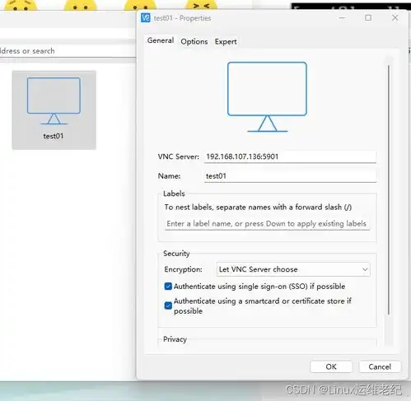
Task: Open the Options tab
Action: click(194, 42)
